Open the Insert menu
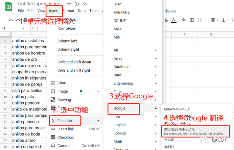Image resolution: width=234 pixels, height=150 pixels. (54, 11)
